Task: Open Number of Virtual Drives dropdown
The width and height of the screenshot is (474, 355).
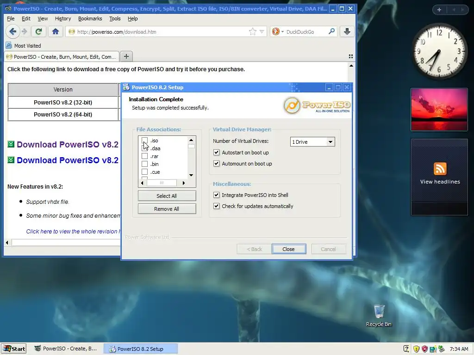Action: 312,141
